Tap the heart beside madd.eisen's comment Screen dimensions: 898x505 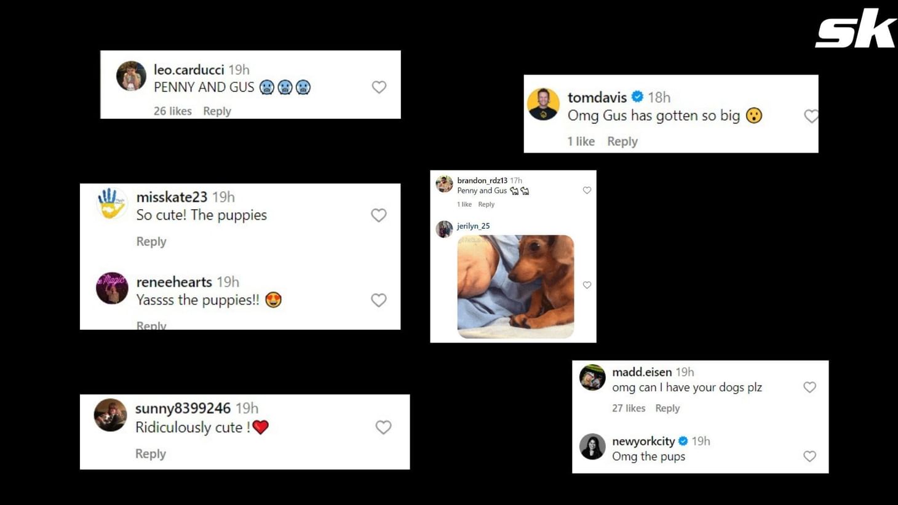(x=809, y=387)
